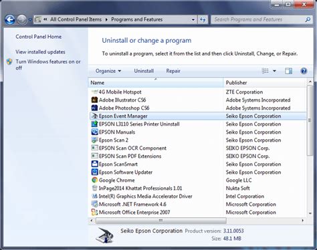Select EPSON Scan OCR Component text
Image resolution: width=317 pixels, height=250 pixels.
point(132,148)
